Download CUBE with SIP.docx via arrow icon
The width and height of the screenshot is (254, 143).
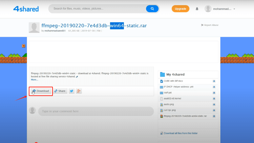pyautogui.click(x=214, y=81)
